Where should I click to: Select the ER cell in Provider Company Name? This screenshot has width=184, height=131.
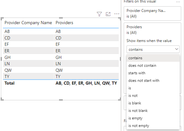[28, 51]
